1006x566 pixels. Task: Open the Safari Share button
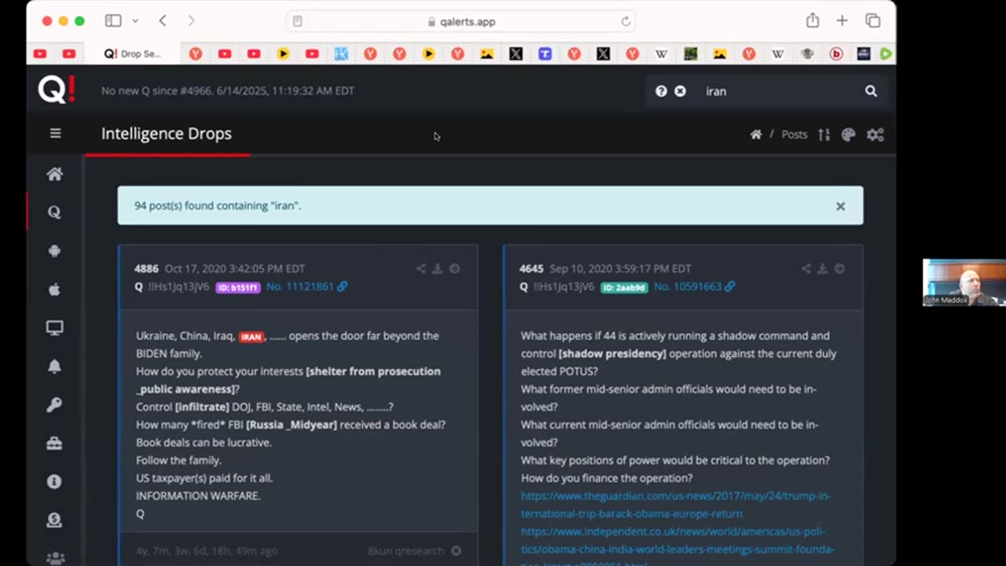click(x=813, y=21)
